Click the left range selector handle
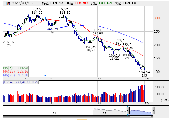This screenshot has height=120, width=171. point(128,110)
